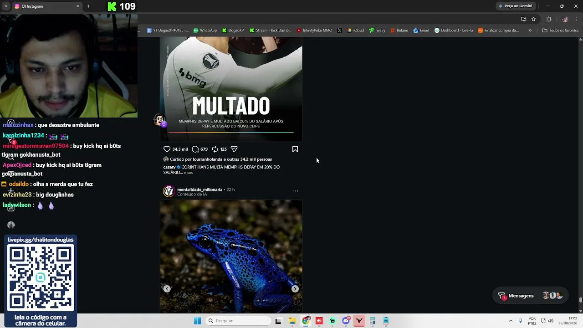
Task: Open the green bot-face app icon in taskbar
Action: 332,321
